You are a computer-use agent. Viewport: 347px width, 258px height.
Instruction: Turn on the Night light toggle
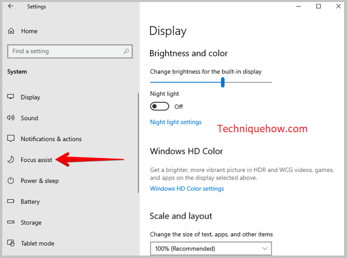[160, 106]
